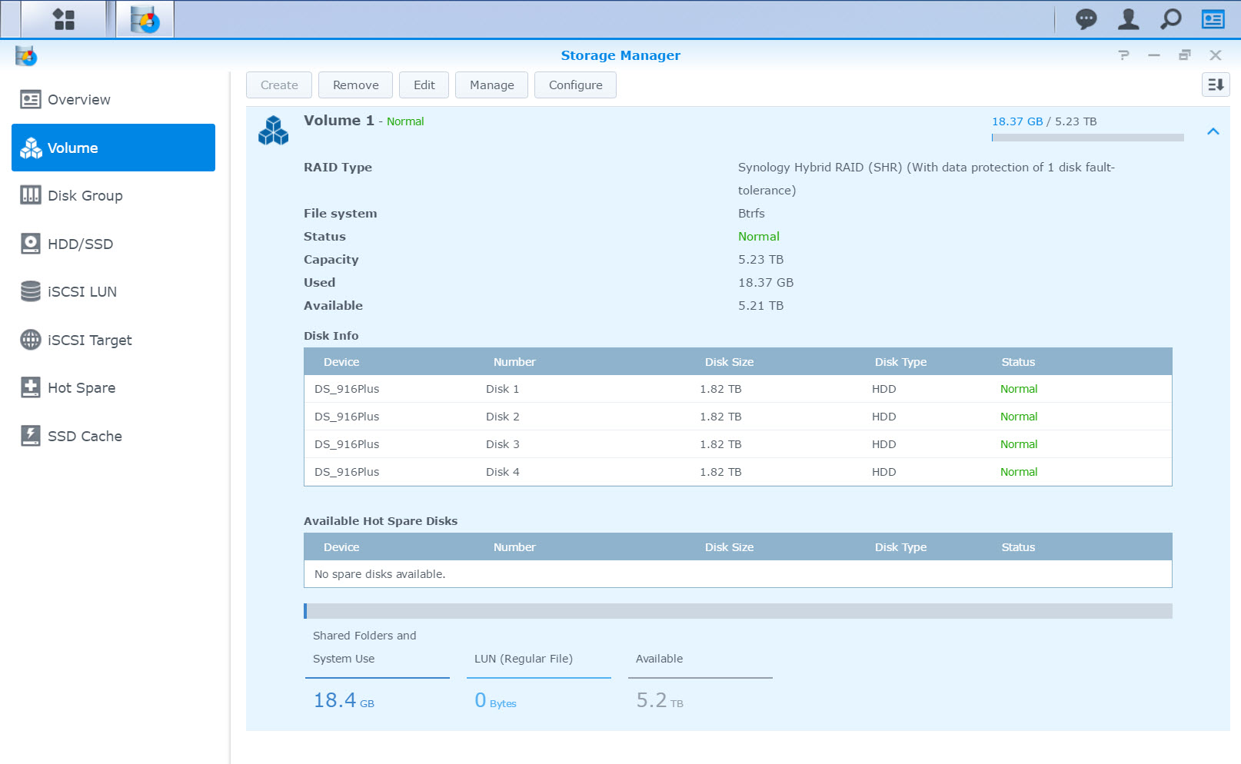The width and height of the screenshot is (1241, 764).
Task: Click the Disk Info Disk Type header
Action: [900, 362]
